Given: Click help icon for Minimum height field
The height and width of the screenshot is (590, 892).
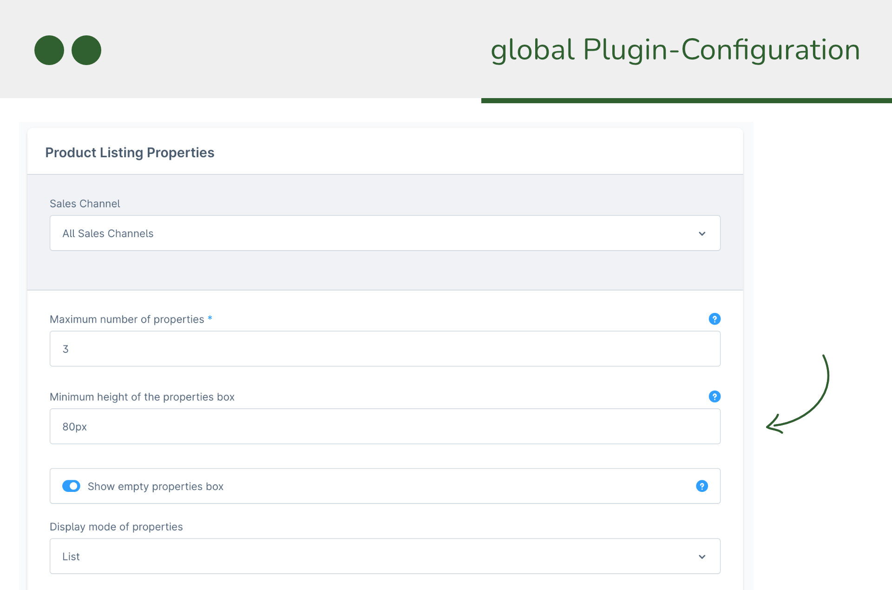Looking at the screenshot, I should pyautogui.click(x=714, y=397).
